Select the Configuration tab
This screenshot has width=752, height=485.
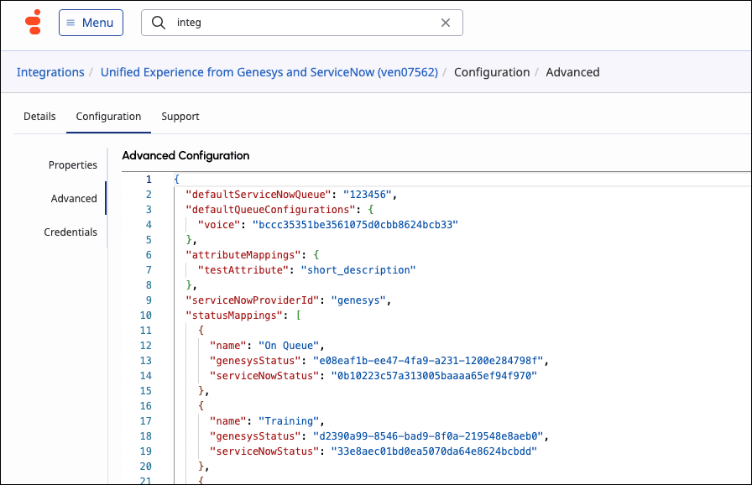coord(108,117)
